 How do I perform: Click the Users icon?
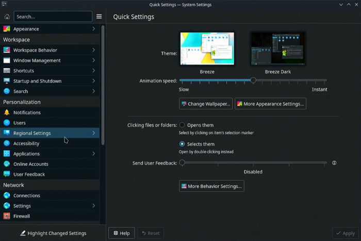(x=7, y=123)
